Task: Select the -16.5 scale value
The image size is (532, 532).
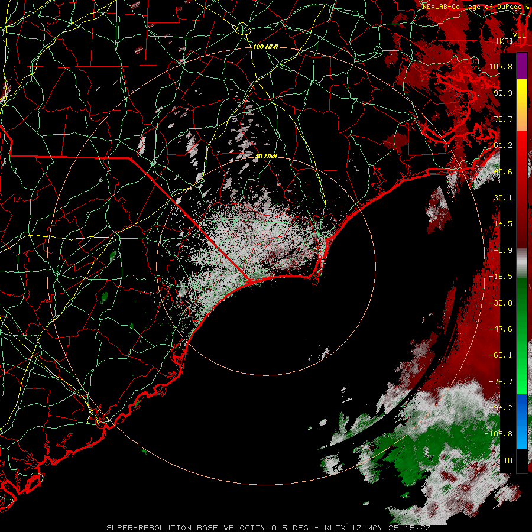Action: (501, 277)
